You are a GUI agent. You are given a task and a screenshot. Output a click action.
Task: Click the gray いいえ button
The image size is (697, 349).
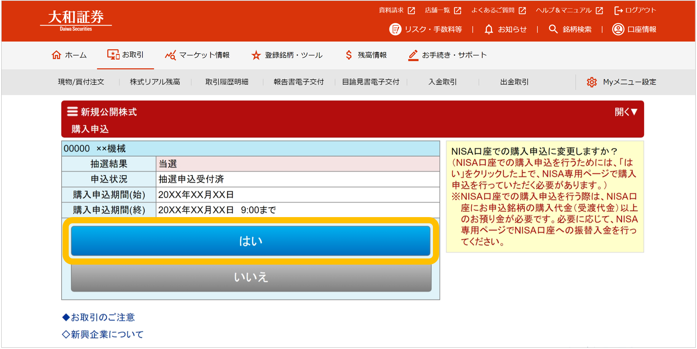(x=251, y=277)
